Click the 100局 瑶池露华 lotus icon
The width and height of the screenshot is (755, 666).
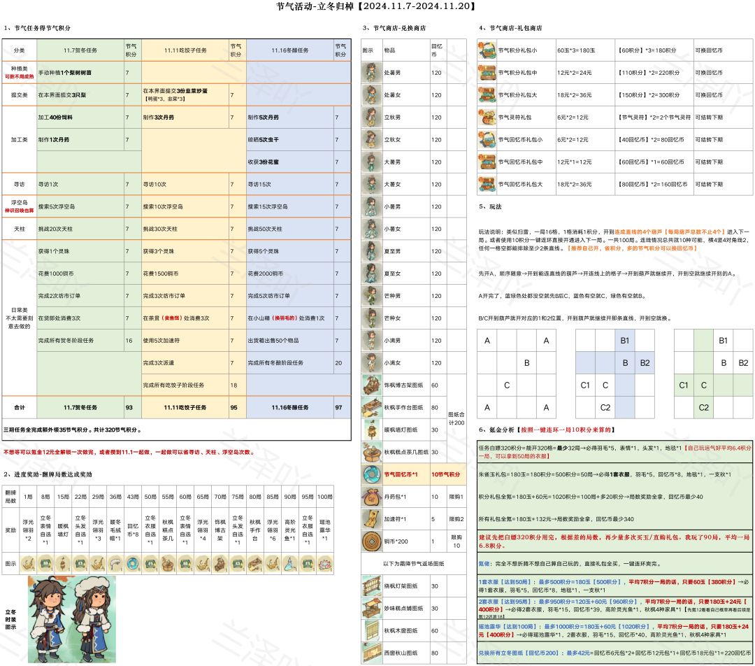tap(325, 563)
